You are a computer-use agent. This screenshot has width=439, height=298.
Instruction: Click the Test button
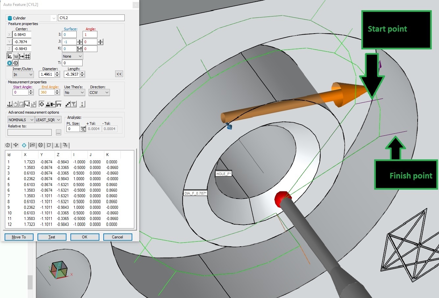click(52, 237)
